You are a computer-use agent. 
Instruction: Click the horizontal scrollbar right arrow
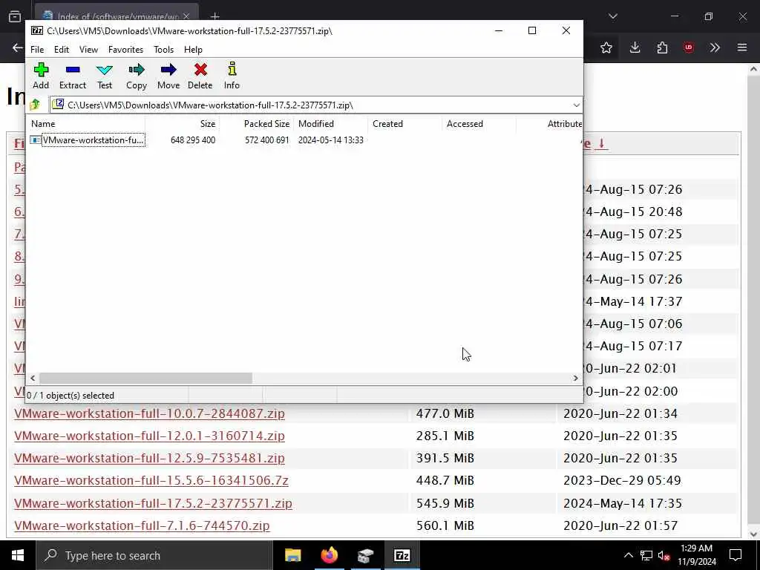pos(576,378)
